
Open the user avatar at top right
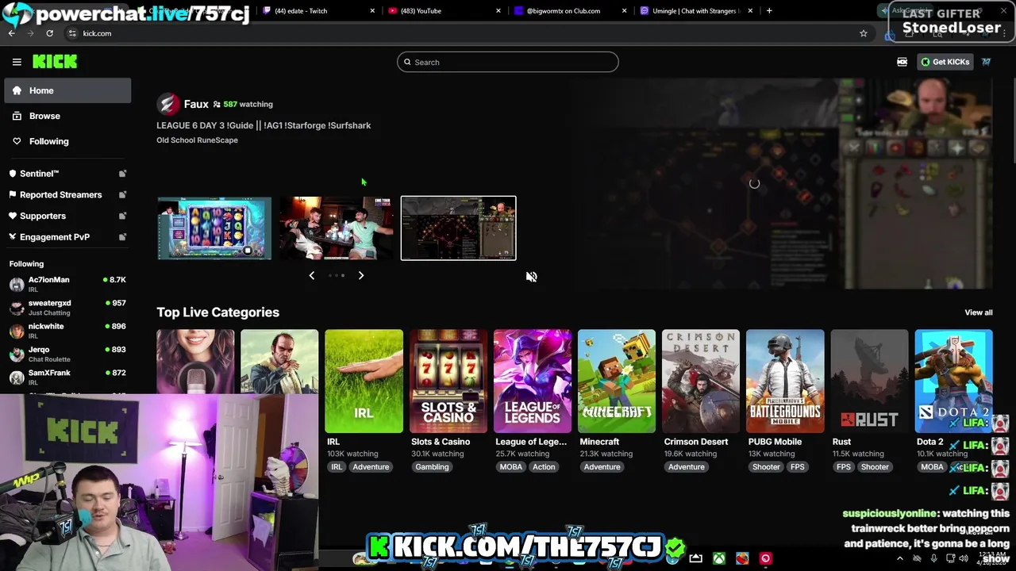[x=986, y=62]
